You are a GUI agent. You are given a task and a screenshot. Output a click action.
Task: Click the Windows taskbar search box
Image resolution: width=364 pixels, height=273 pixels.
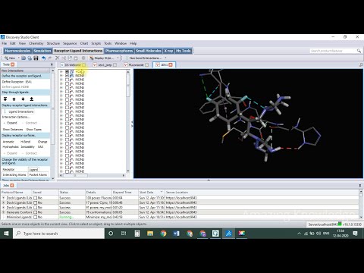tap(58, 234)
